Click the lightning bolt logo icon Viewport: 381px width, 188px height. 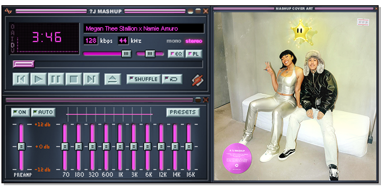coord(197,80)
